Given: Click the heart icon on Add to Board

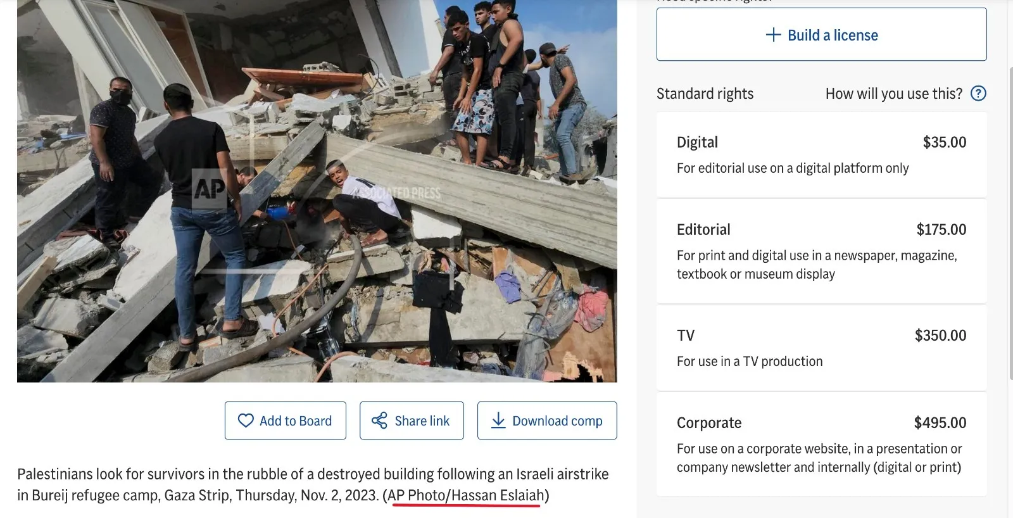Looking at the screenshot, I should click(x=246, y=420).
